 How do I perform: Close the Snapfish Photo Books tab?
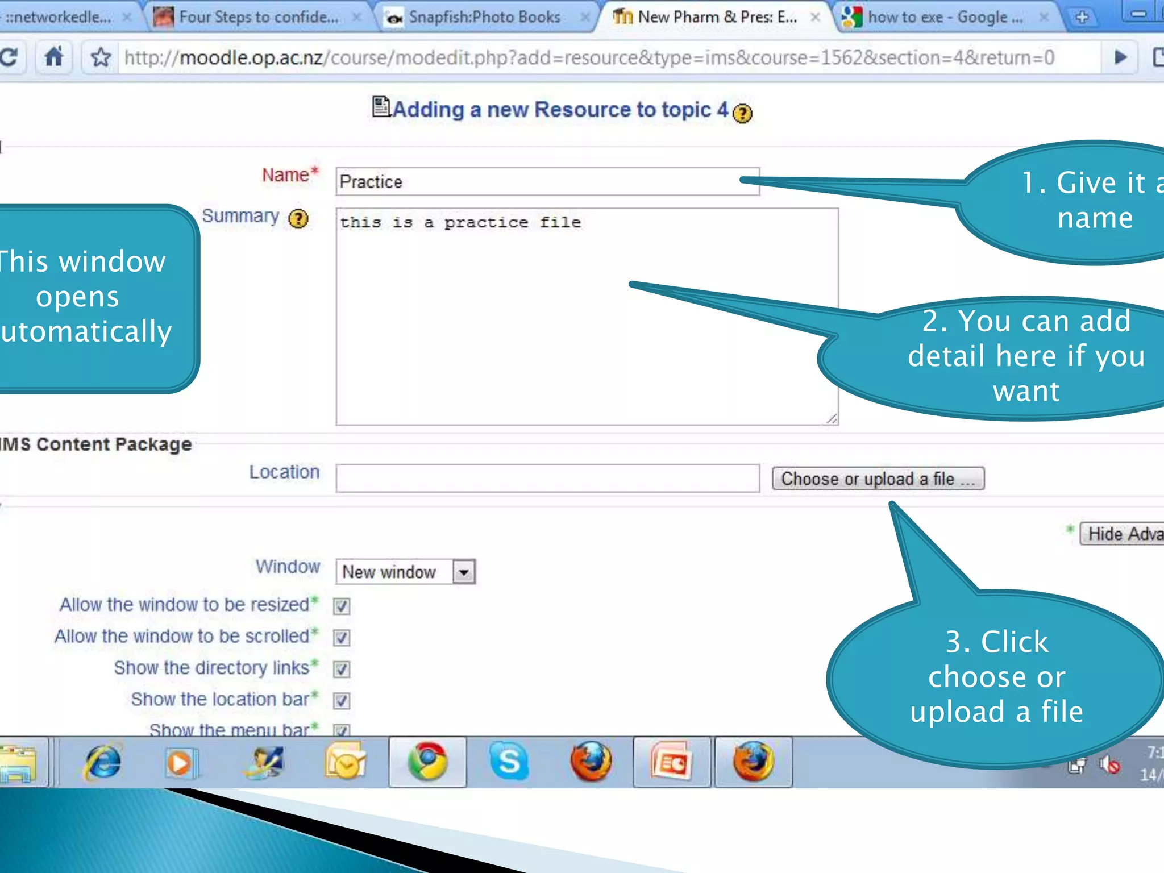(x=584, y=17)
